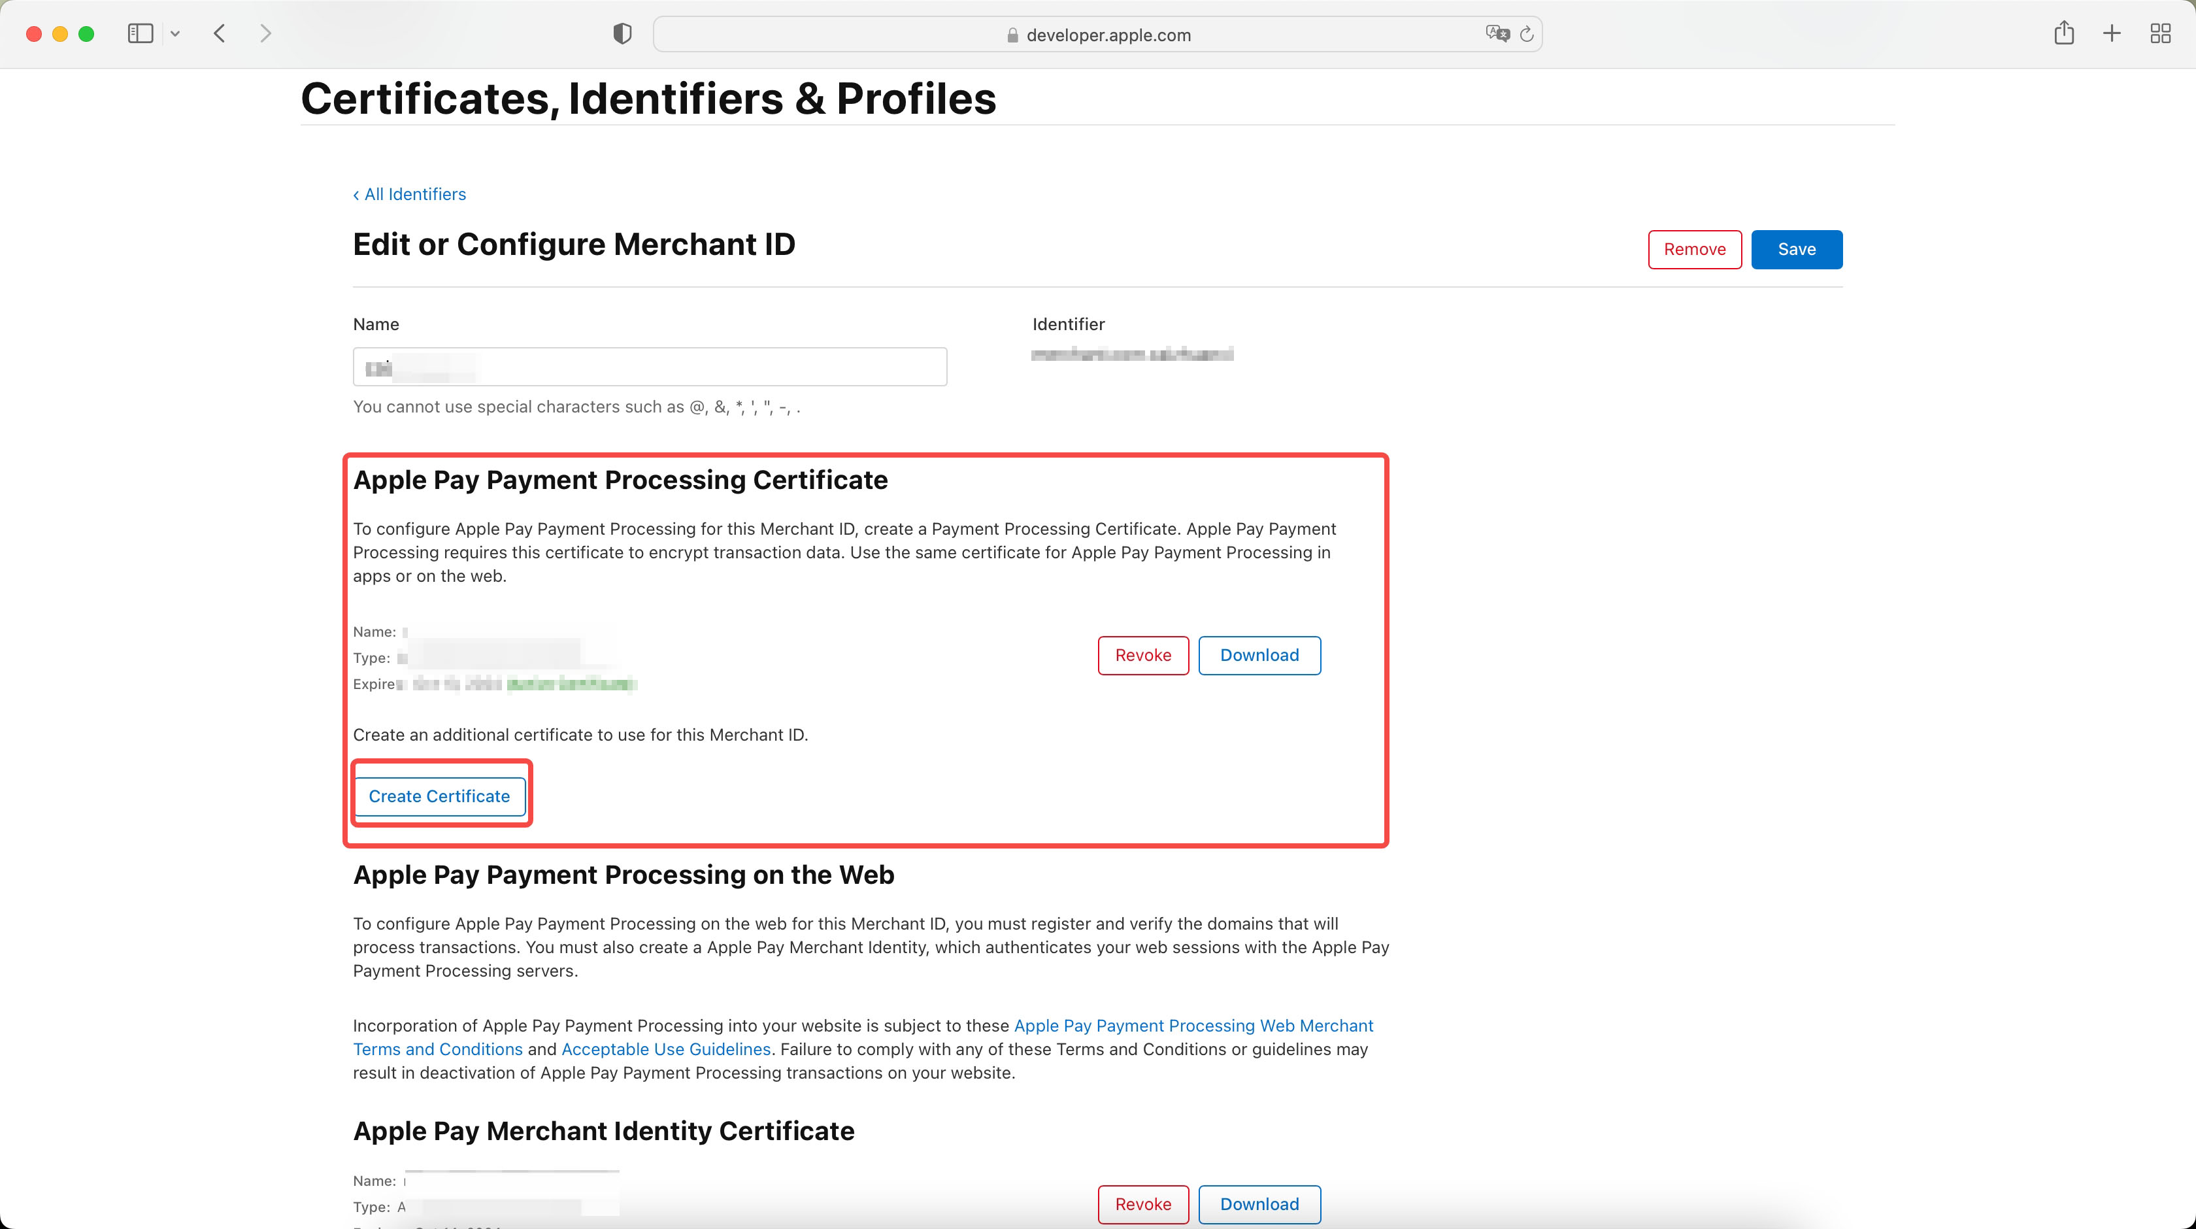Image resolution: width=2196 pixels, height=1229 pixels.
Task: Select the Edit or Configure Merchant ID heading
Action: tap(574, 244)
